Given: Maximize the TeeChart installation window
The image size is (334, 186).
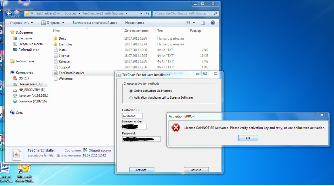Looking at the screenshot, I should tap(205, 74).
